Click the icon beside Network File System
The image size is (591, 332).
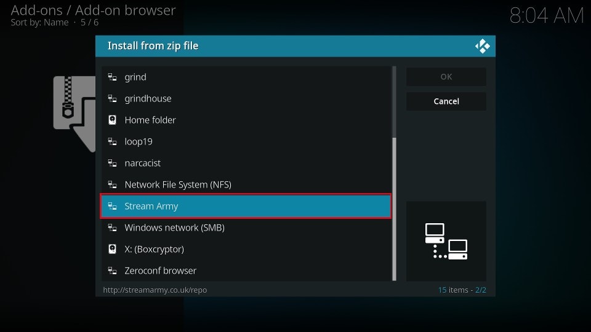pos(112,184)
